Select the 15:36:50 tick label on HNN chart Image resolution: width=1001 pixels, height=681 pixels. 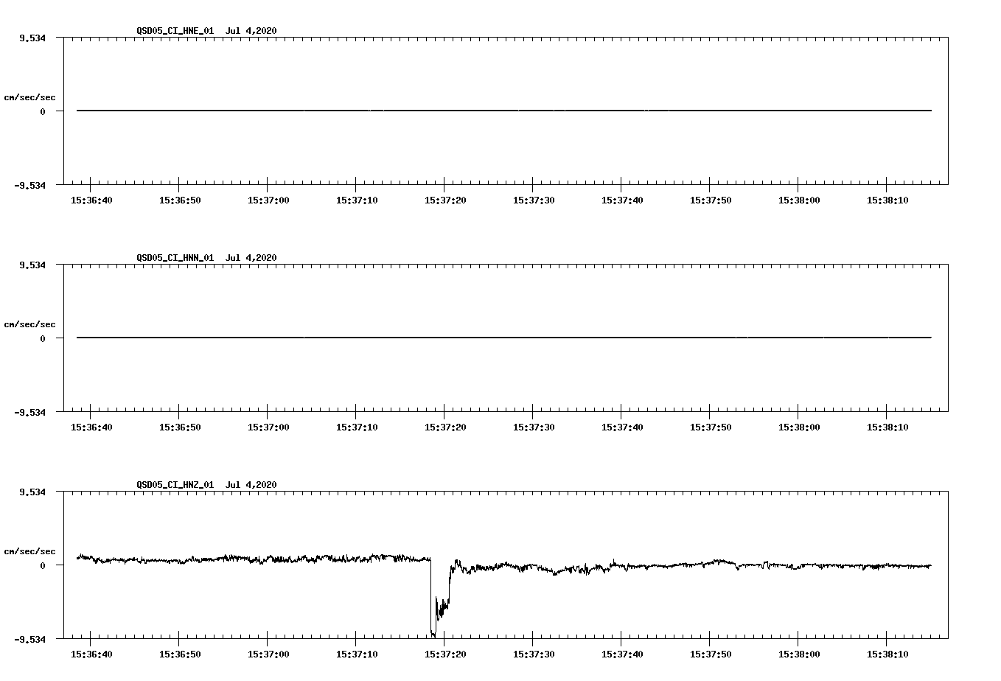[180, 427]
